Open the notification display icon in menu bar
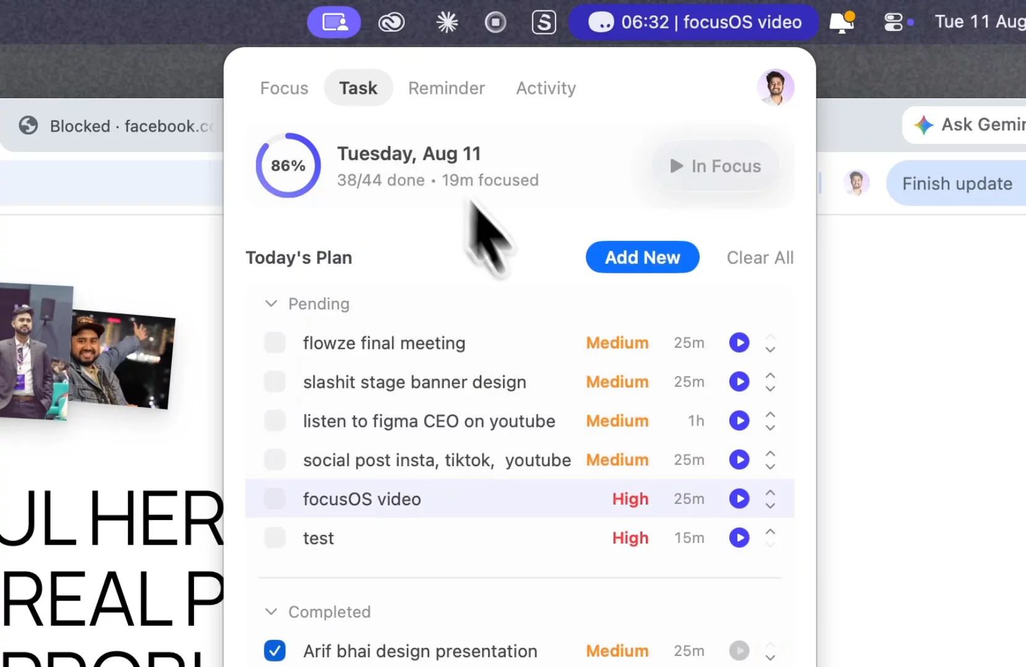 (842, 22)
